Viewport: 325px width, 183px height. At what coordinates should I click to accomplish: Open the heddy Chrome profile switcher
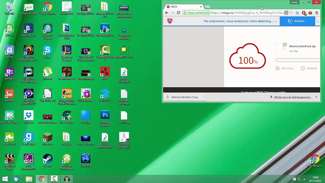[x=295, y=2]
